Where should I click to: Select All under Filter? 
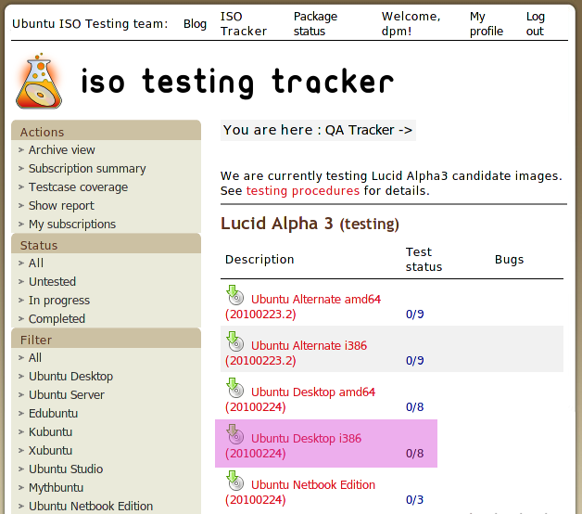pos(35,358)
